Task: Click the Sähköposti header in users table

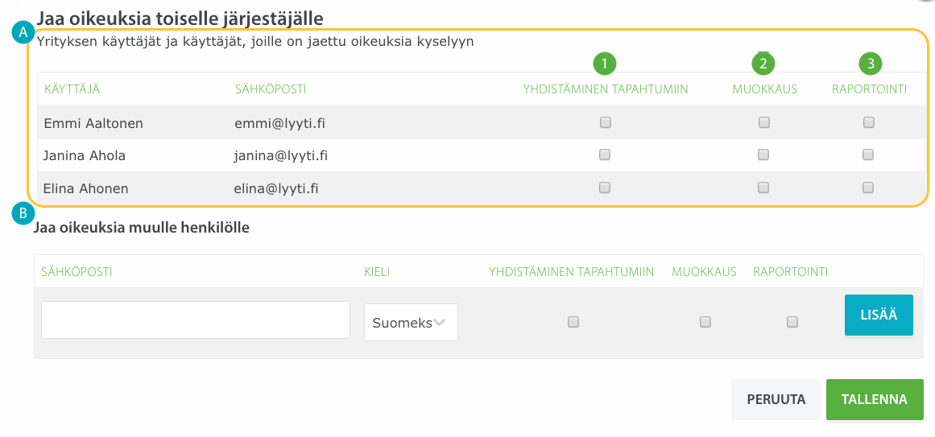Action: [271, 89]
